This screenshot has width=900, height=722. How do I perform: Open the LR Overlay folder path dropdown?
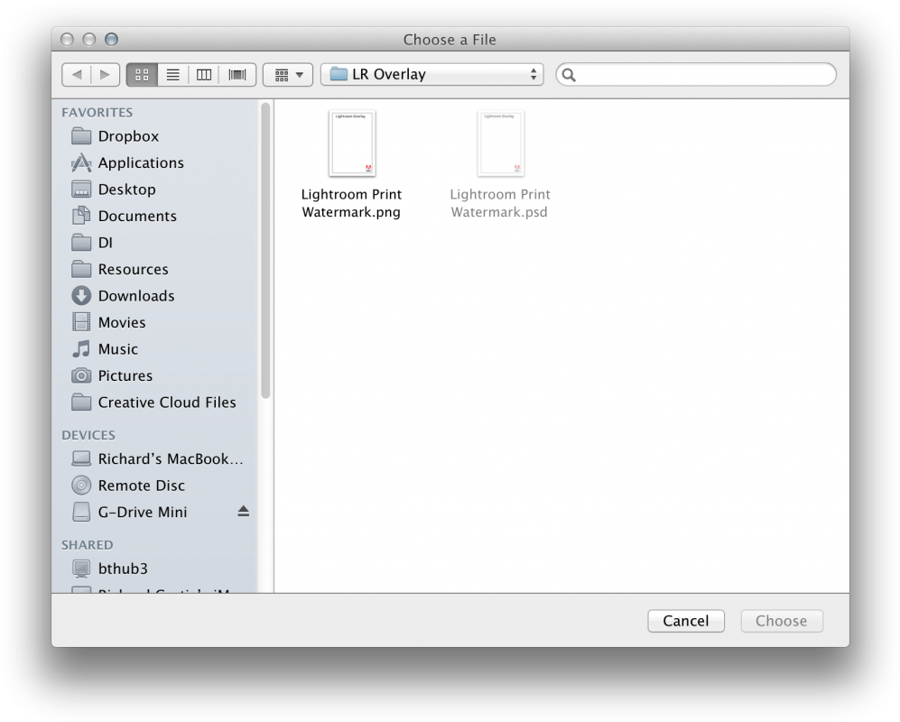click(431, 74)
